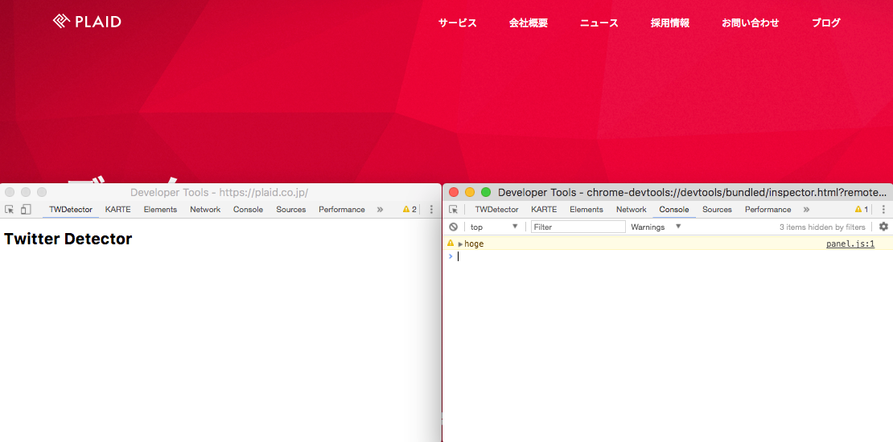This screenshot has height=442, width=893.
Task: Open the panel.js:1 source link
Action: click(850, 244)
